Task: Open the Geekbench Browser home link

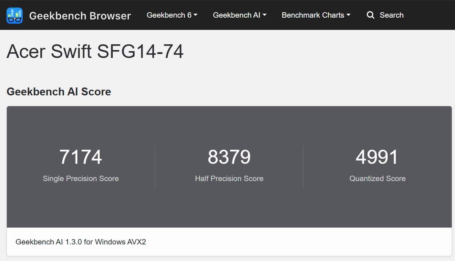Action: click(x=80, y=15)
